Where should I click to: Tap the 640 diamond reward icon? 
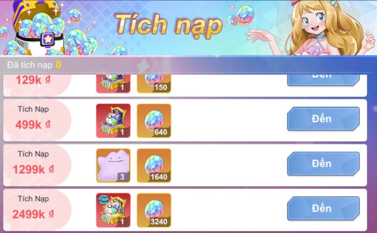(x=154, y=121)
